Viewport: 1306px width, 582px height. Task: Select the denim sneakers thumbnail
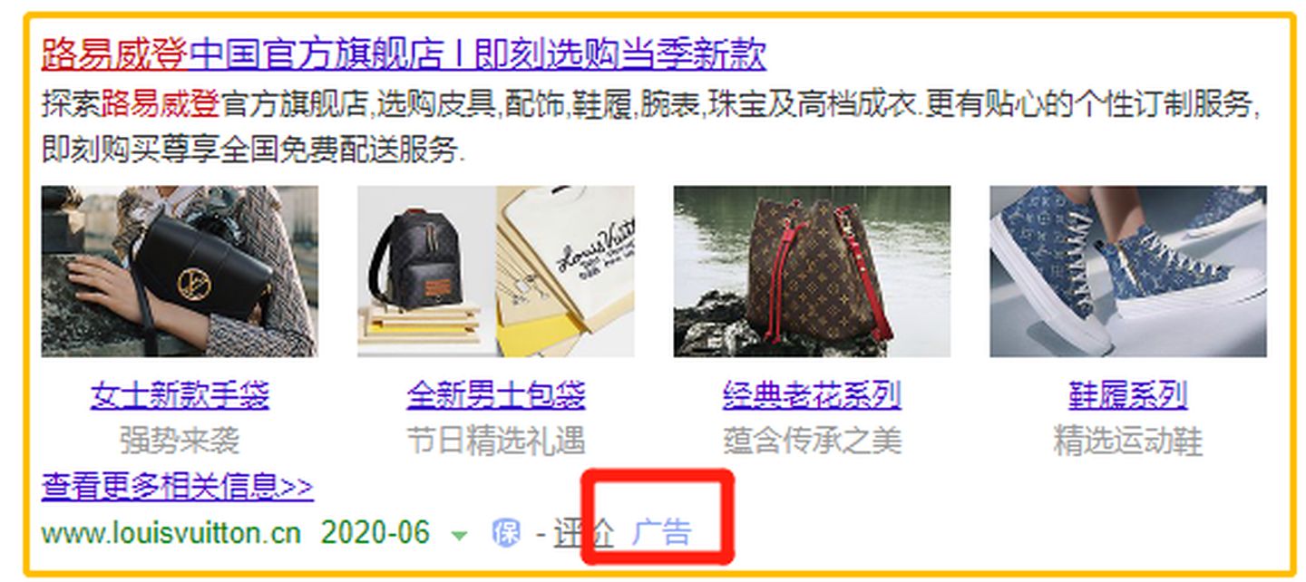point(1128,271)
